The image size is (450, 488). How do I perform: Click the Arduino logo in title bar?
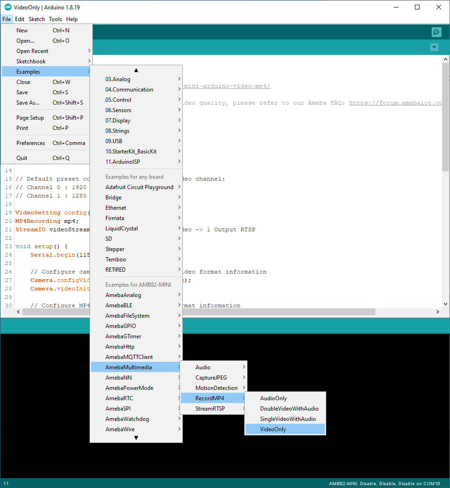click(8, 7)
